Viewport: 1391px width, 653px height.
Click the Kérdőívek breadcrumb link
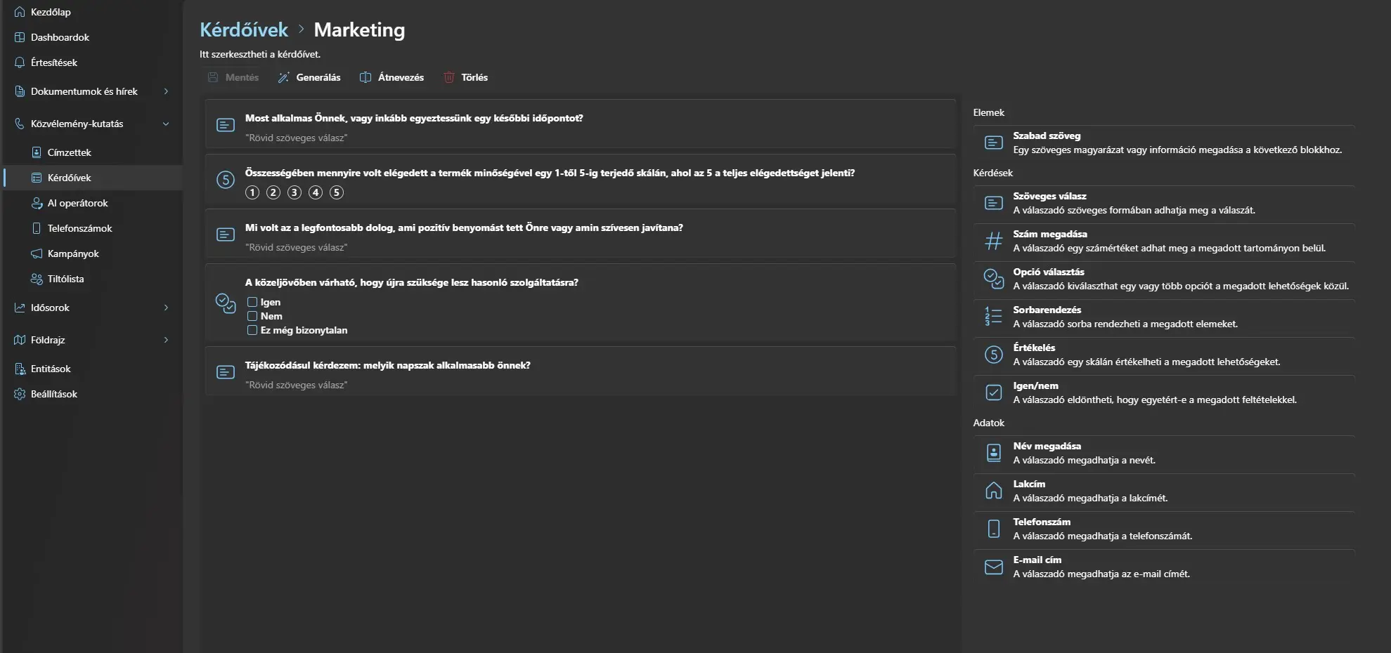tap(244, 29)
